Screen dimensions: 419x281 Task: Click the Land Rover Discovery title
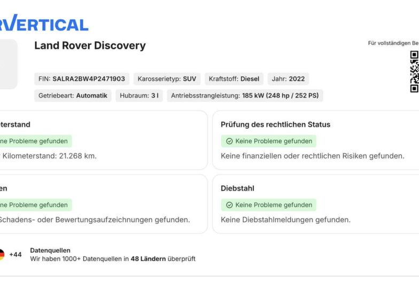(x=90, y=46)
